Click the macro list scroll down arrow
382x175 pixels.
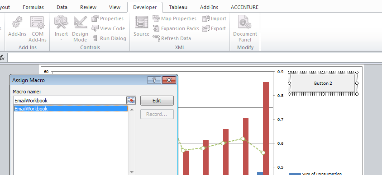[x=132, y=172]
